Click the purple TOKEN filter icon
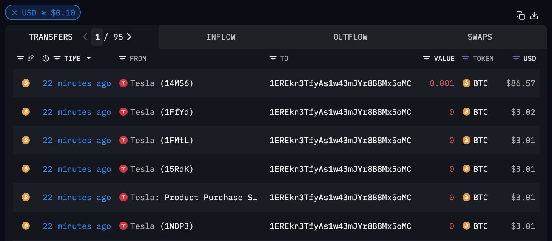This screenshot has width=552, height=241. (466, 59)
